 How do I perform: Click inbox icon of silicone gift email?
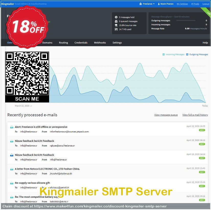[x=12, y=183]
